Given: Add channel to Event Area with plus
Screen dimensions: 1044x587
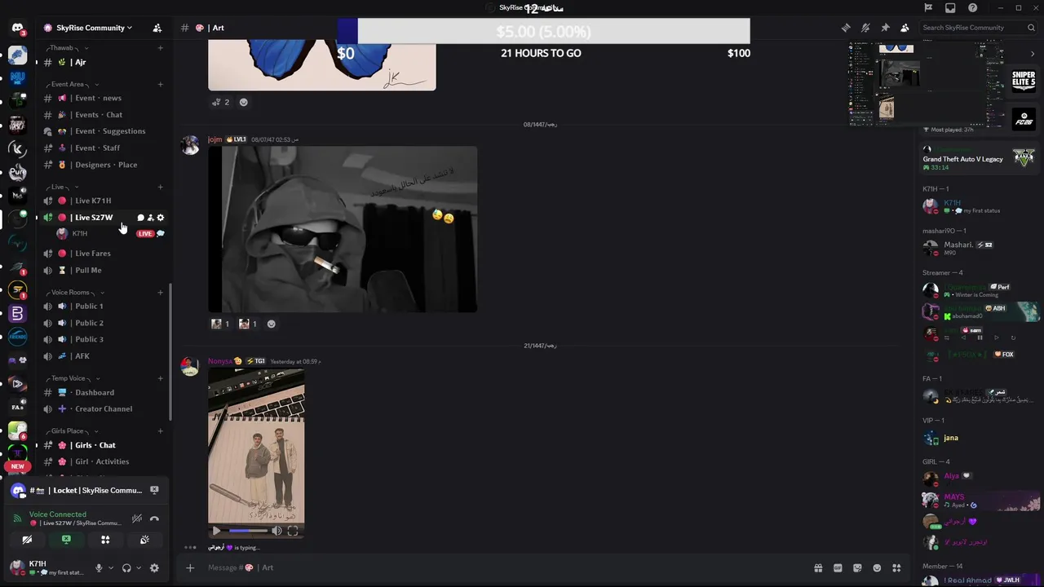Looking at the screenshot, I should point(160,84).
